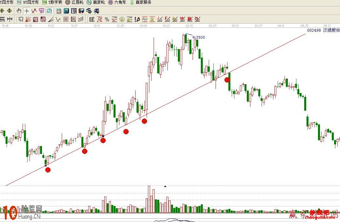This screenshot has height=222, width=340.
Task: Select the 金 between red lines tool
Action: [152, 19]
